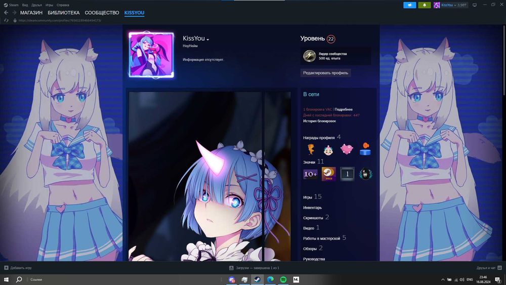Image resolution: width=506 pixels, height=285 pixels.
Task: Open Windows search magnifier
Action: (19, 279)
